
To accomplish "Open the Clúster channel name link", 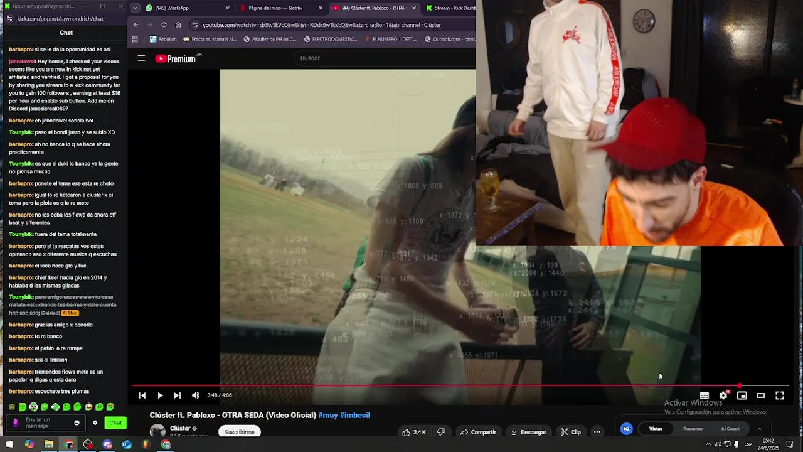I will (x=180, y=428).
